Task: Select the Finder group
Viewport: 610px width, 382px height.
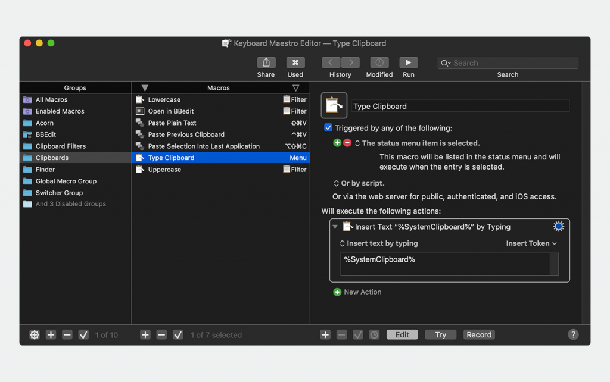Action: pos(76,170)
